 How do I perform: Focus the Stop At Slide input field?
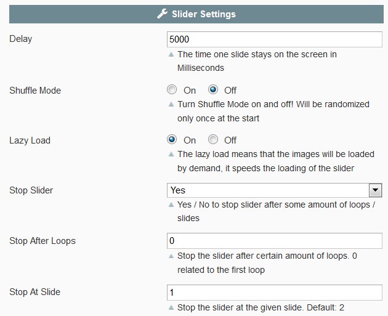275,293
